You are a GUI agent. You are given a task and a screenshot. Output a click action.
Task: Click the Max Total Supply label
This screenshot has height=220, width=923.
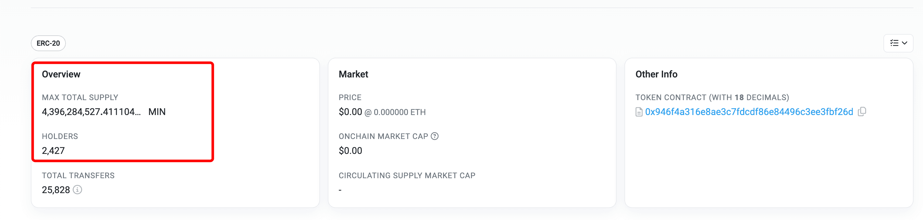pyautogui.click(x=80, y=97)
